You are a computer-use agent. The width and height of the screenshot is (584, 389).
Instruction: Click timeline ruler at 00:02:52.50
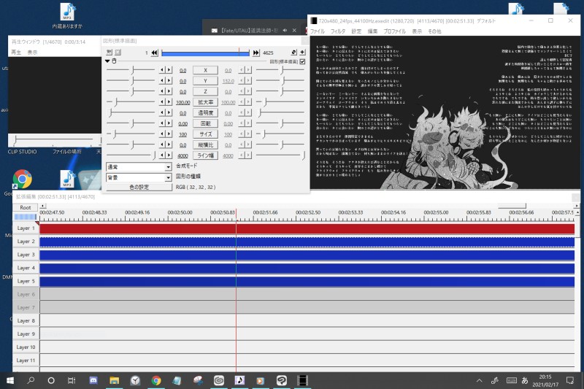click(308, 212)
